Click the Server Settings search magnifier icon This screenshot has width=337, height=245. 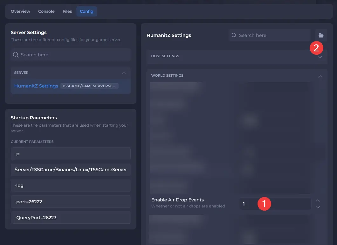pos(16,55)
